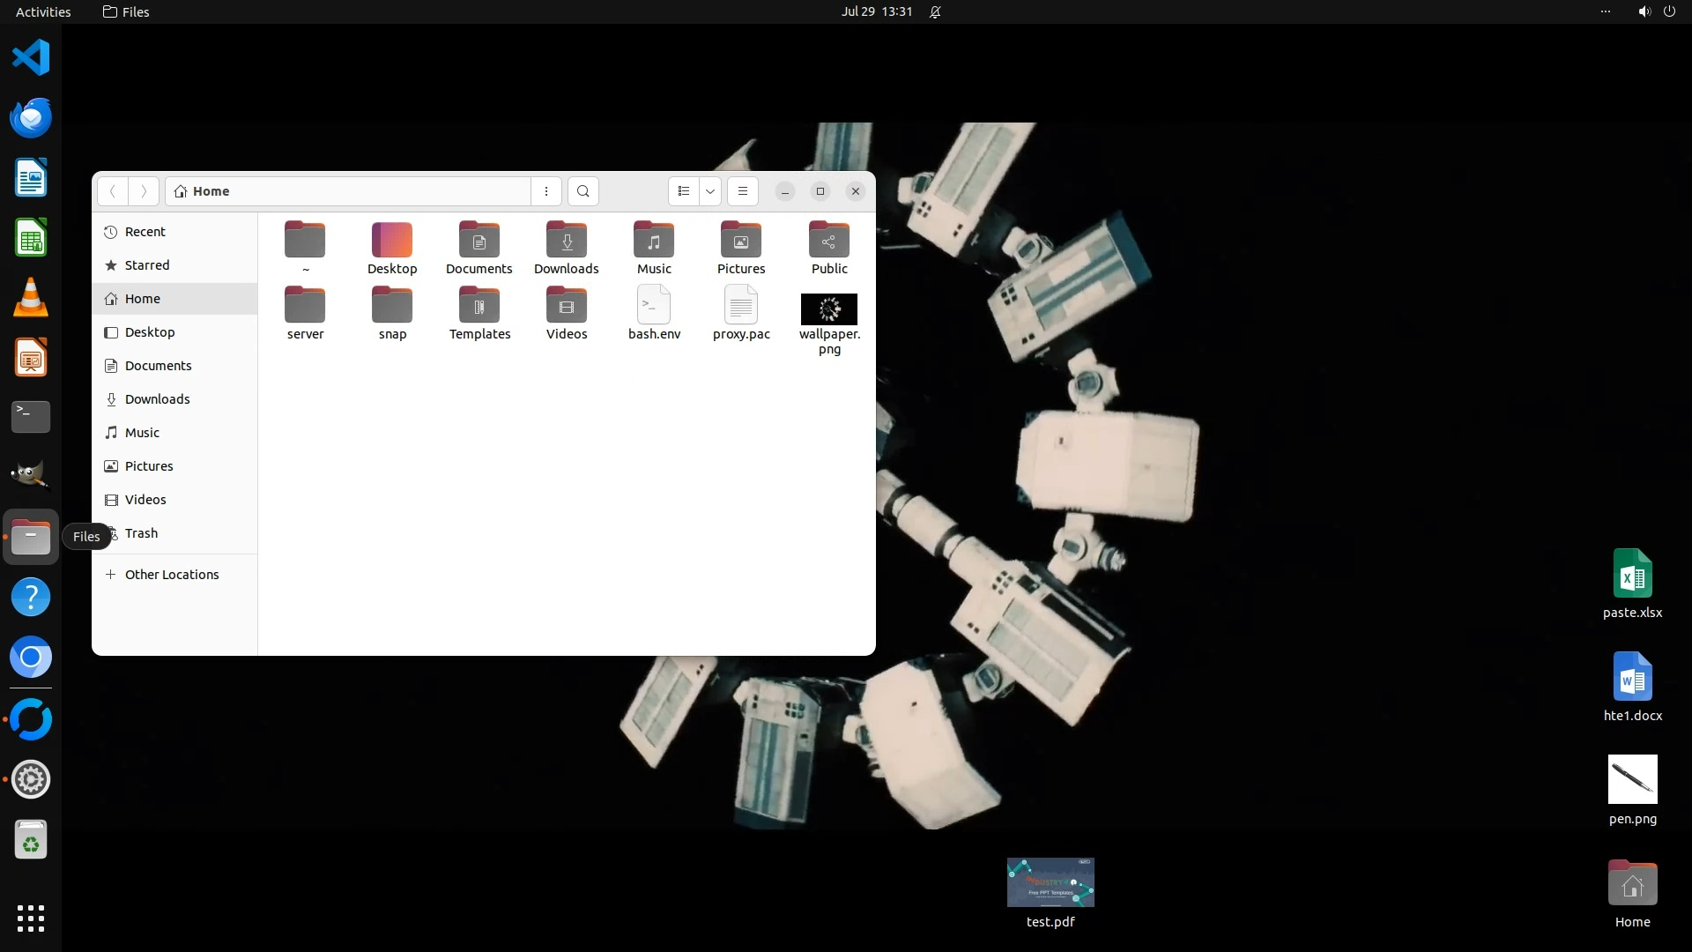
Task: Open Trash in the sidebar
Action: (141, 533)
